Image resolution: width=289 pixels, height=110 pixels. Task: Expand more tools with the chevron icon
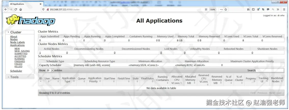click(278, 9)
